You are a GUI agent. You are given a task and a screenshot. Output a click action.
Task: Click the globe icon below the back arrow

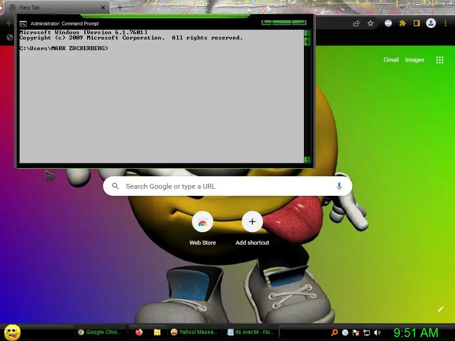[x=10, y=37]
